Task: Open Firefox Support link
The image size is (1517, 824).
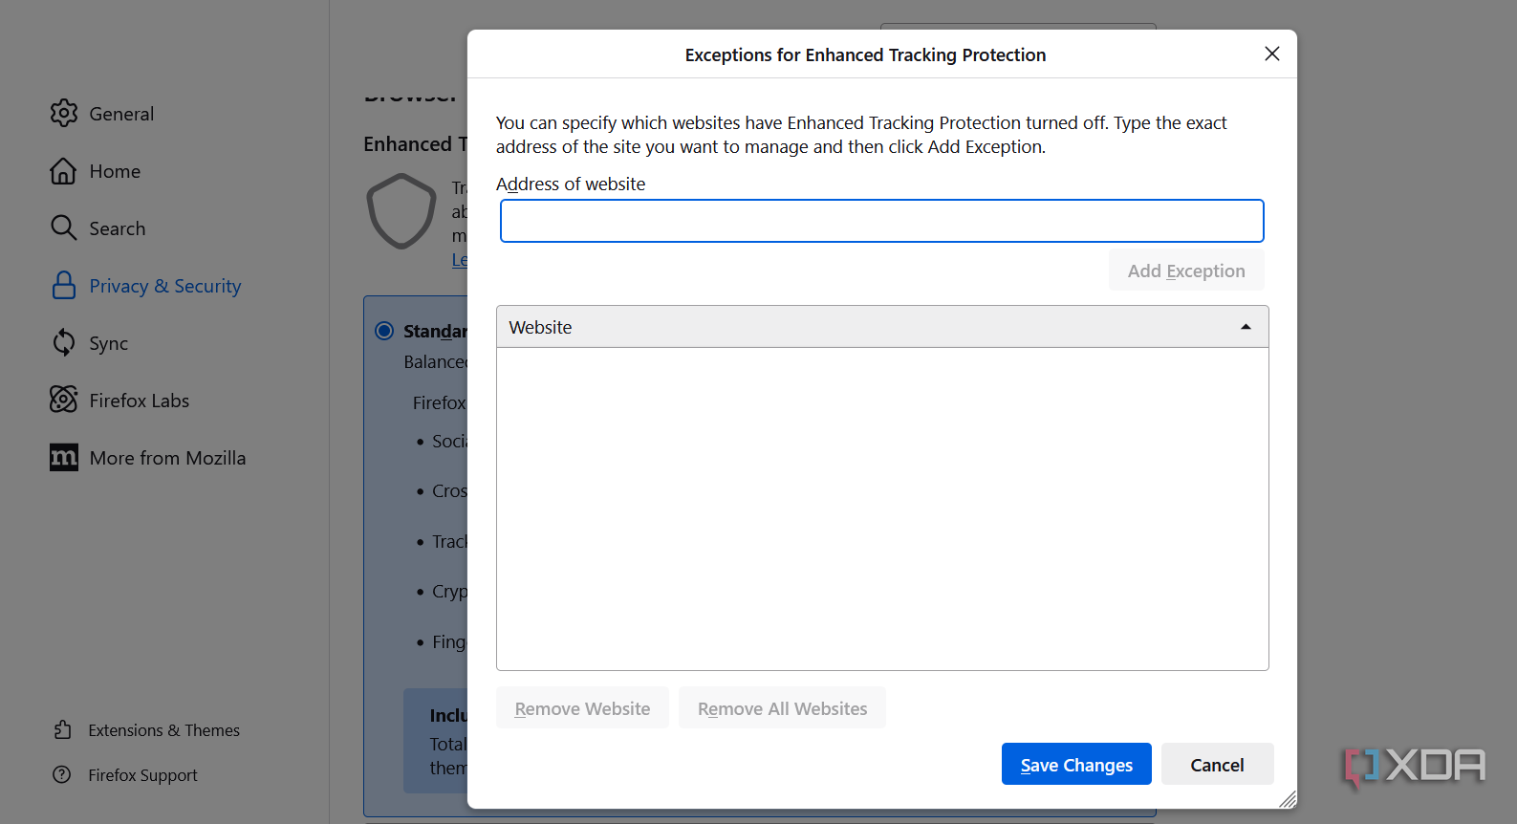Action: pos(142,775)
